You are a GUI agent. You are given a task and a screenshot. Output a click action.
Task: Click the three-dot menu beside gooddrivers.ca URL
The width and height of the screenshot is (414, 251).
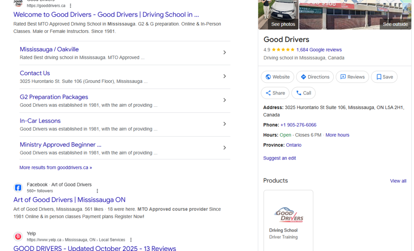[x=70, y=6]
